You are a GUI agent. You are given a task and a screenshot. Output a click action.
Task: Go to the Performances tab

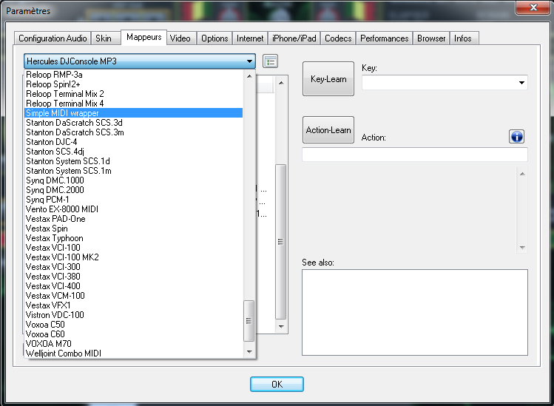pyautogui.click(x=385, y=38)
